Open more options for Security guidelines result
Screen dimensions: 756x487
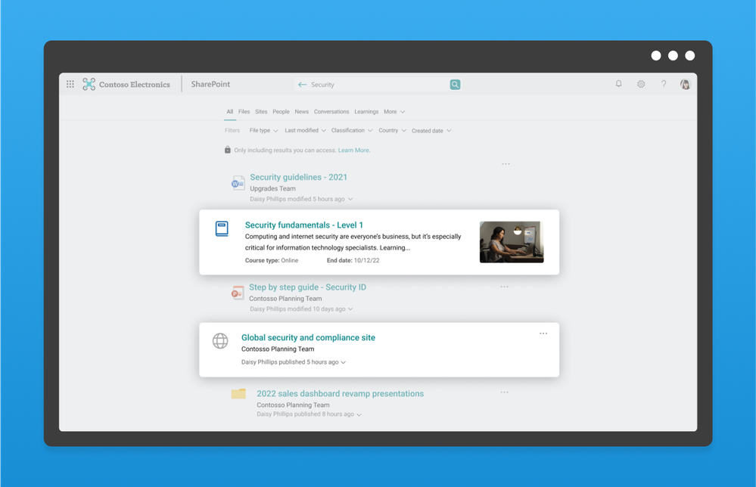click(506, 164)
